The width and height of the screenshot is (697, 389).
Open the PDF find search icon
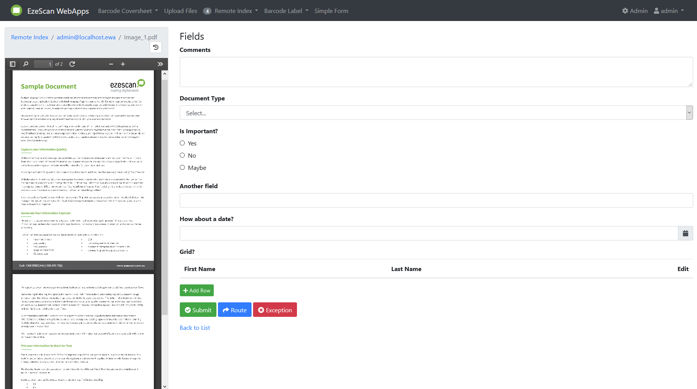(x=26, y=64)
